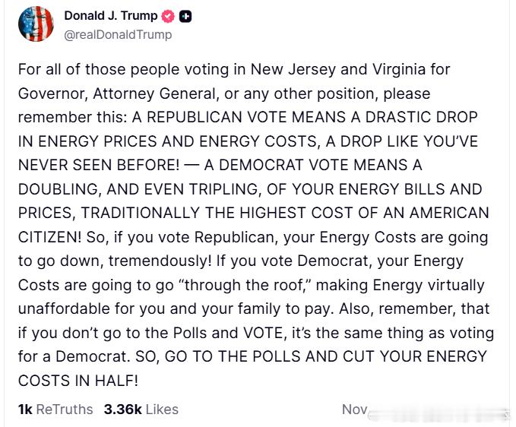Click the word "Virginia" in the post

399,69
